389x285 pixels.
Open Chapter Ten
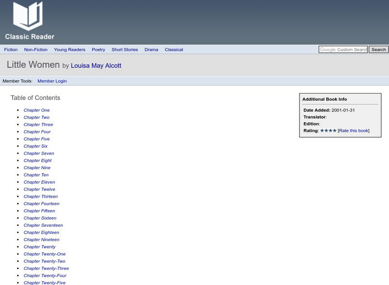[36, 175]
